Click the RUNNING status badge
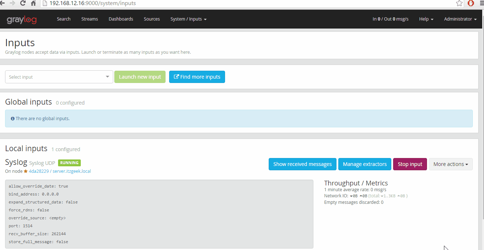Viewport: 484px width, 250px height. coord(69,163)
